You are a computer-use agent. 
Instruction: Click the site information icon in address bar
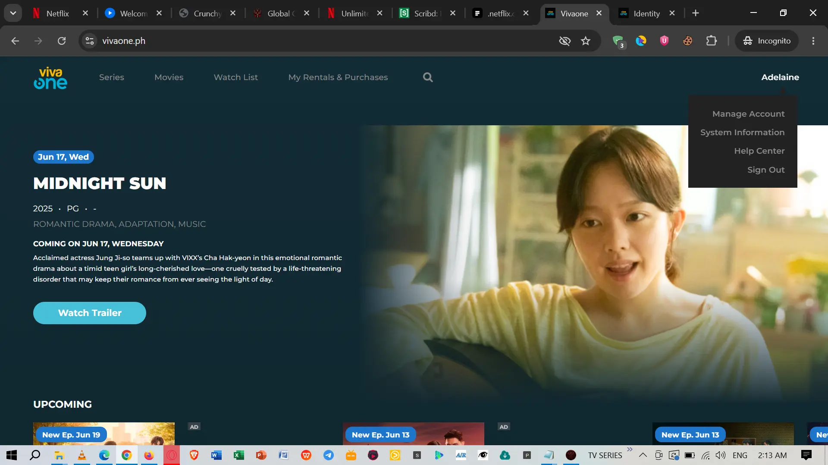tap(90, 41)
